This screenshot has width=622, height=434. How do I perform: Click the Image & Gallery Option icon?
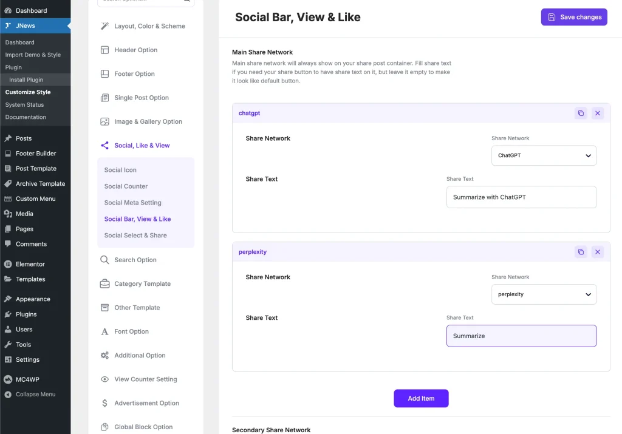pos(104,121)
